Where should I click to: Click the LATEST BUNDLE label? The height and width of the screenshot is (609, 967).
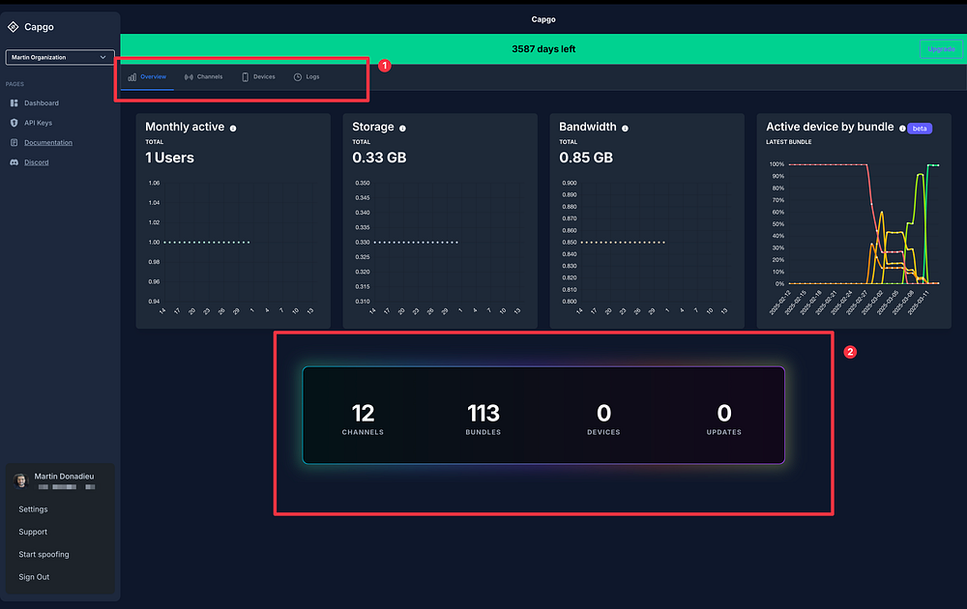click(789, 142)
